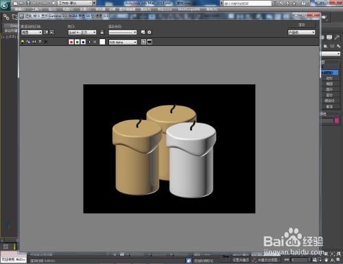Open the 渲染 (Rendering) menu
Image resolution: width=343 pixels, height=264 pixels.
[x=145, y=9]
